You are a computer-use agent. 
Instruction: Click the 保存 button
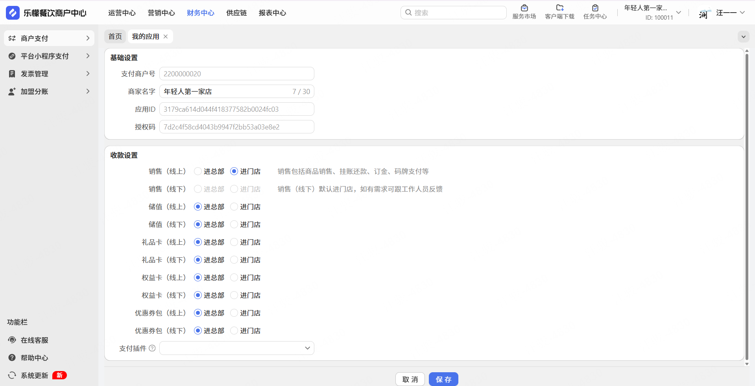coord(443,379)
